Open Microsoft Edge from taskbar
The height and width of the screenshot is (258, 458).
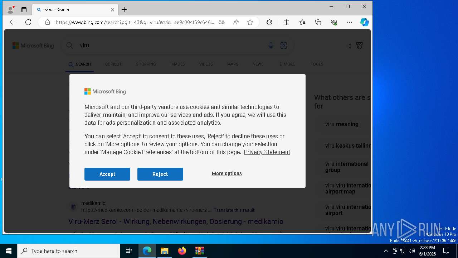point(147,251)
